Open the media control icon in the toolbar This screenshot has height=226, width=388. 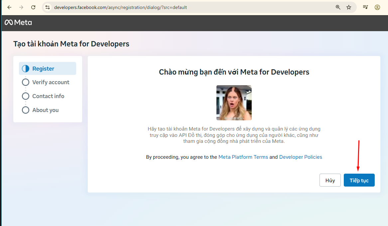tap(365, 7)
